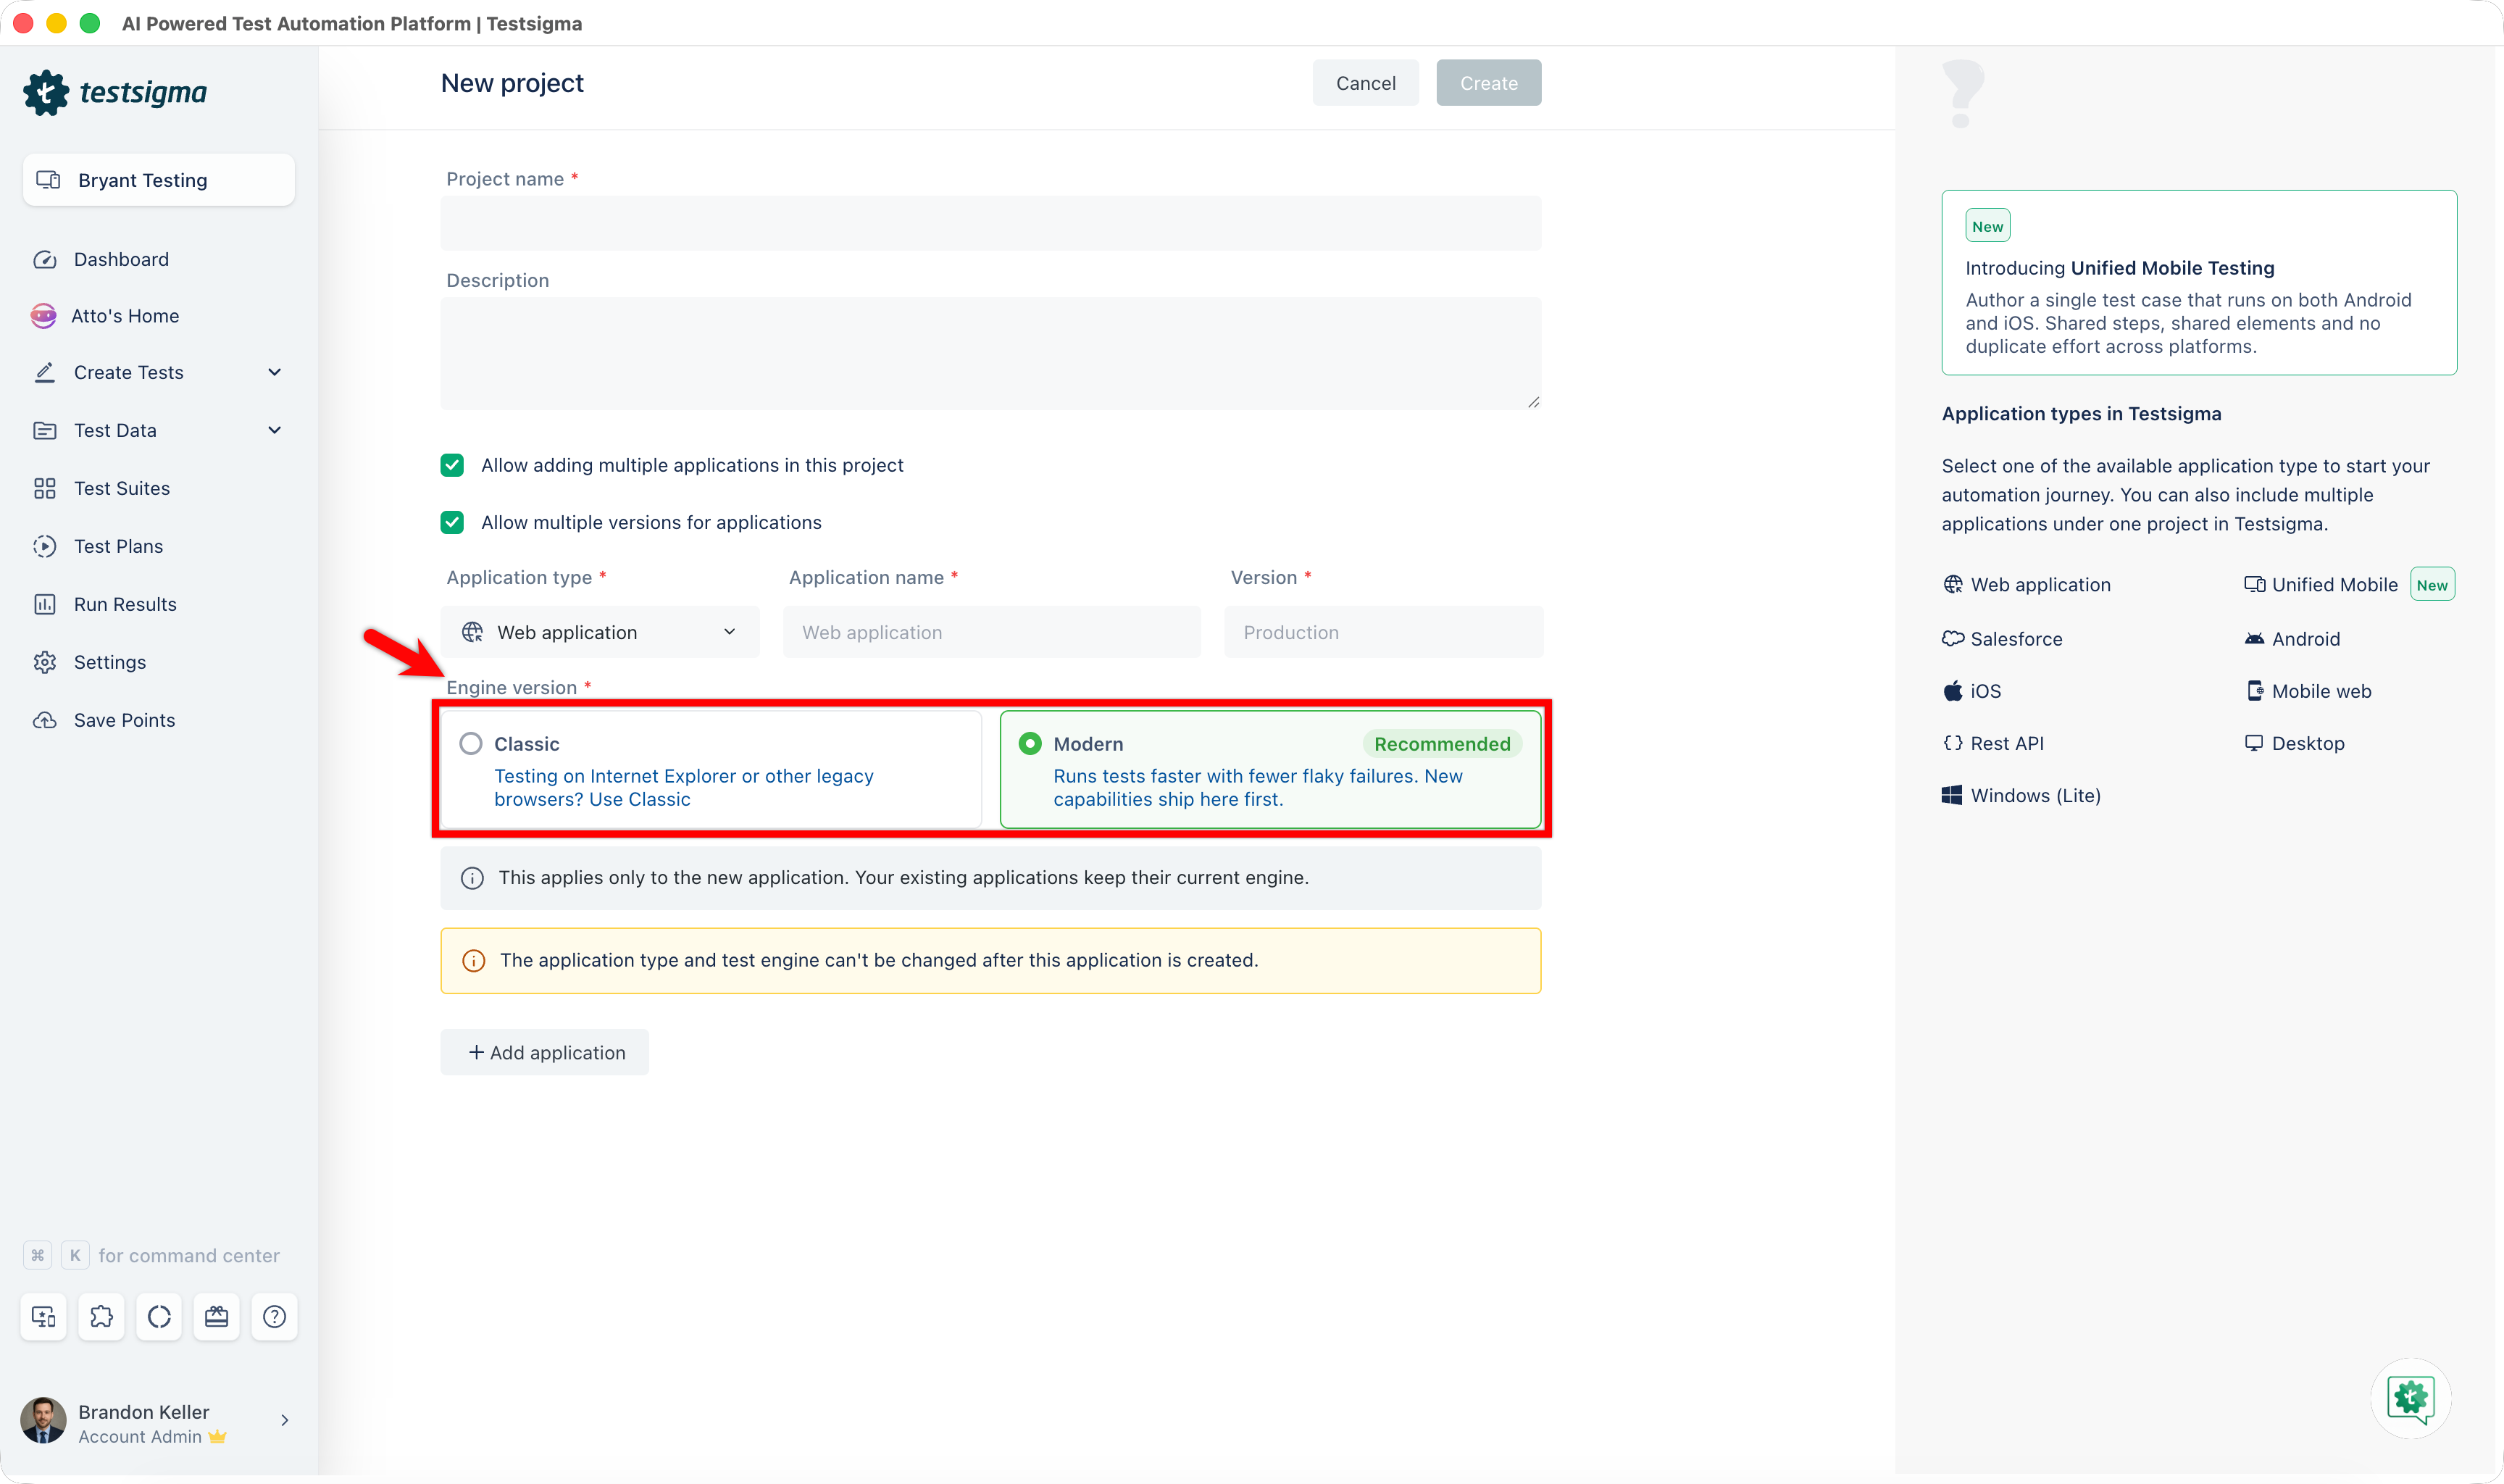2504x1484 pixels.
Task: Click the command key symbol badge
Action: coord(38,1256)
